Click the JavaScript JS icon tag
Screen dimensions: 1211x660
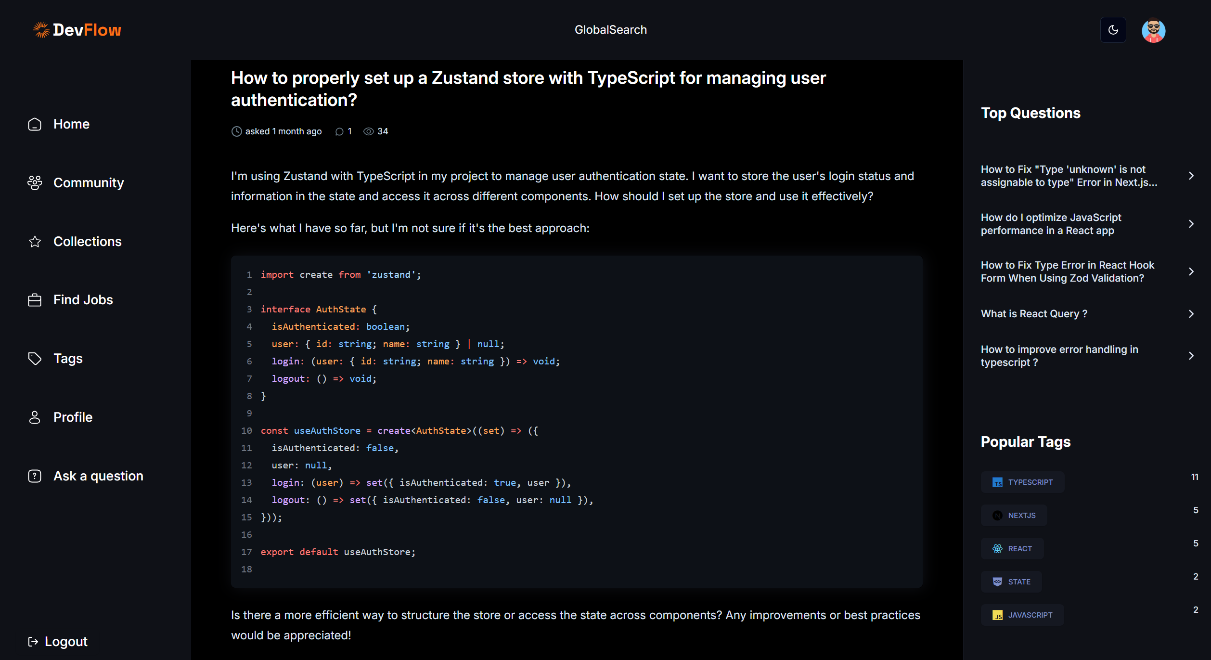pyautogui.click(x=997, y=615)
